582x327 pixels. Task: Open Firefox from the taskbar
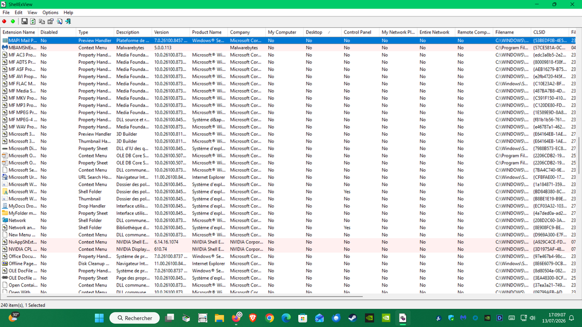point(236,318)
